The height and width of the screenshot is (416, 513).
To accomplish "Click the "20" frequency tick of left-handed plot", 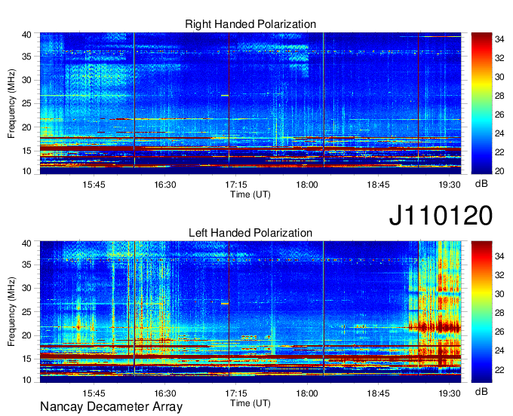I will (26, 335).
